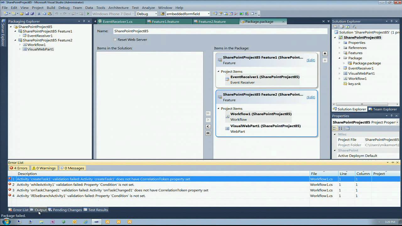
Task: Click Solution Explorer horizontal scrollbar
Action: point(361,104)
